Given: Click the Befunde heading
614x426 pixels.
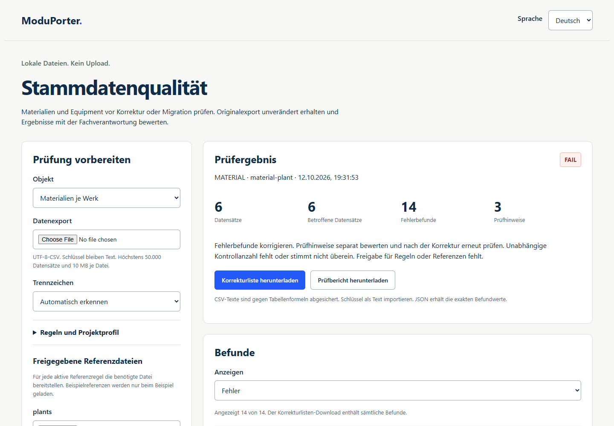Looking at the screenshot, I should pyautogui.click(x=235, y=353).
